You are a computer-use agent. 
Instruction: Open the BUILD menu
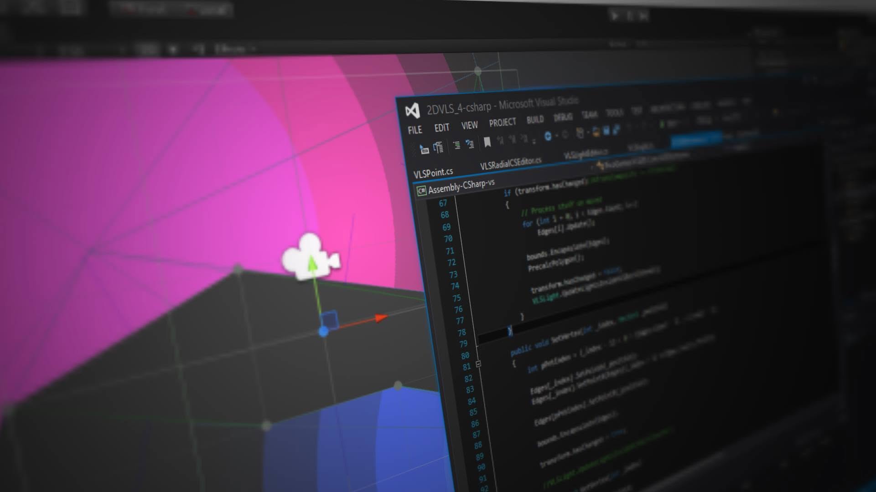tap(535, 119)
